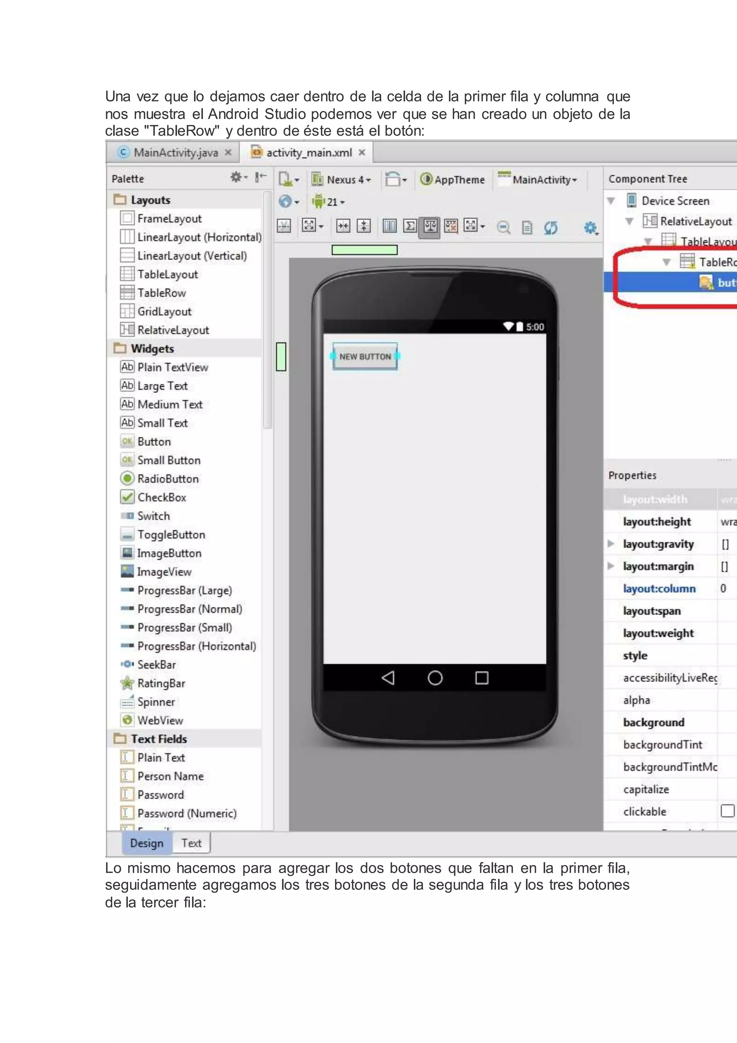
Task: Close the MainActivity.java tab
Action: tap(228, 153)
